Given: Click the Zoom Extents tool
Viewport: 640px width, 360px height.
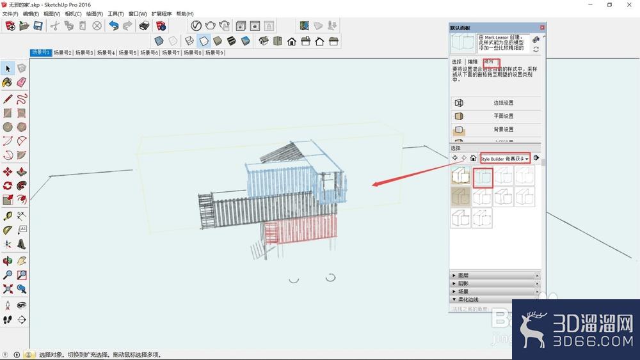Looking at the screenshot, I should tap(8, 289).
